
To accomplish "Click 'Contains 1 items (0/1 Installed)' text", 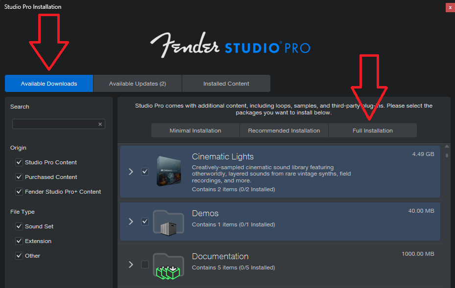I will point(233,224).
